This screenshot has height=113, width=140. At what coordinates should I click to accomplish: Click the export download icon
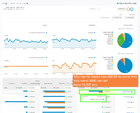click(x=20, y=3)
